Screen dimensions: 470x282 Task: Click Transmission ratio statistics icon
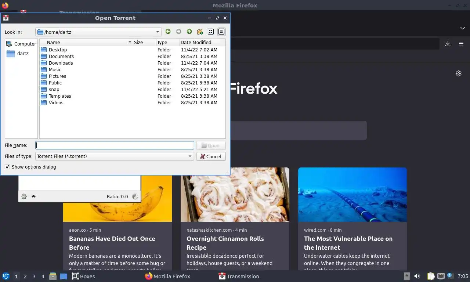(x=135, y=196)
